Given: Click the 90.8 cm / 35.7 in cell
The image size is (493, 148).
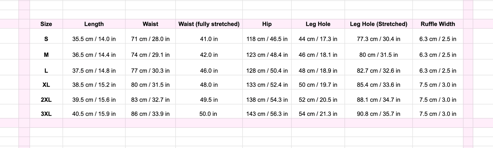Looking at the screenshot, I should 378,114.
